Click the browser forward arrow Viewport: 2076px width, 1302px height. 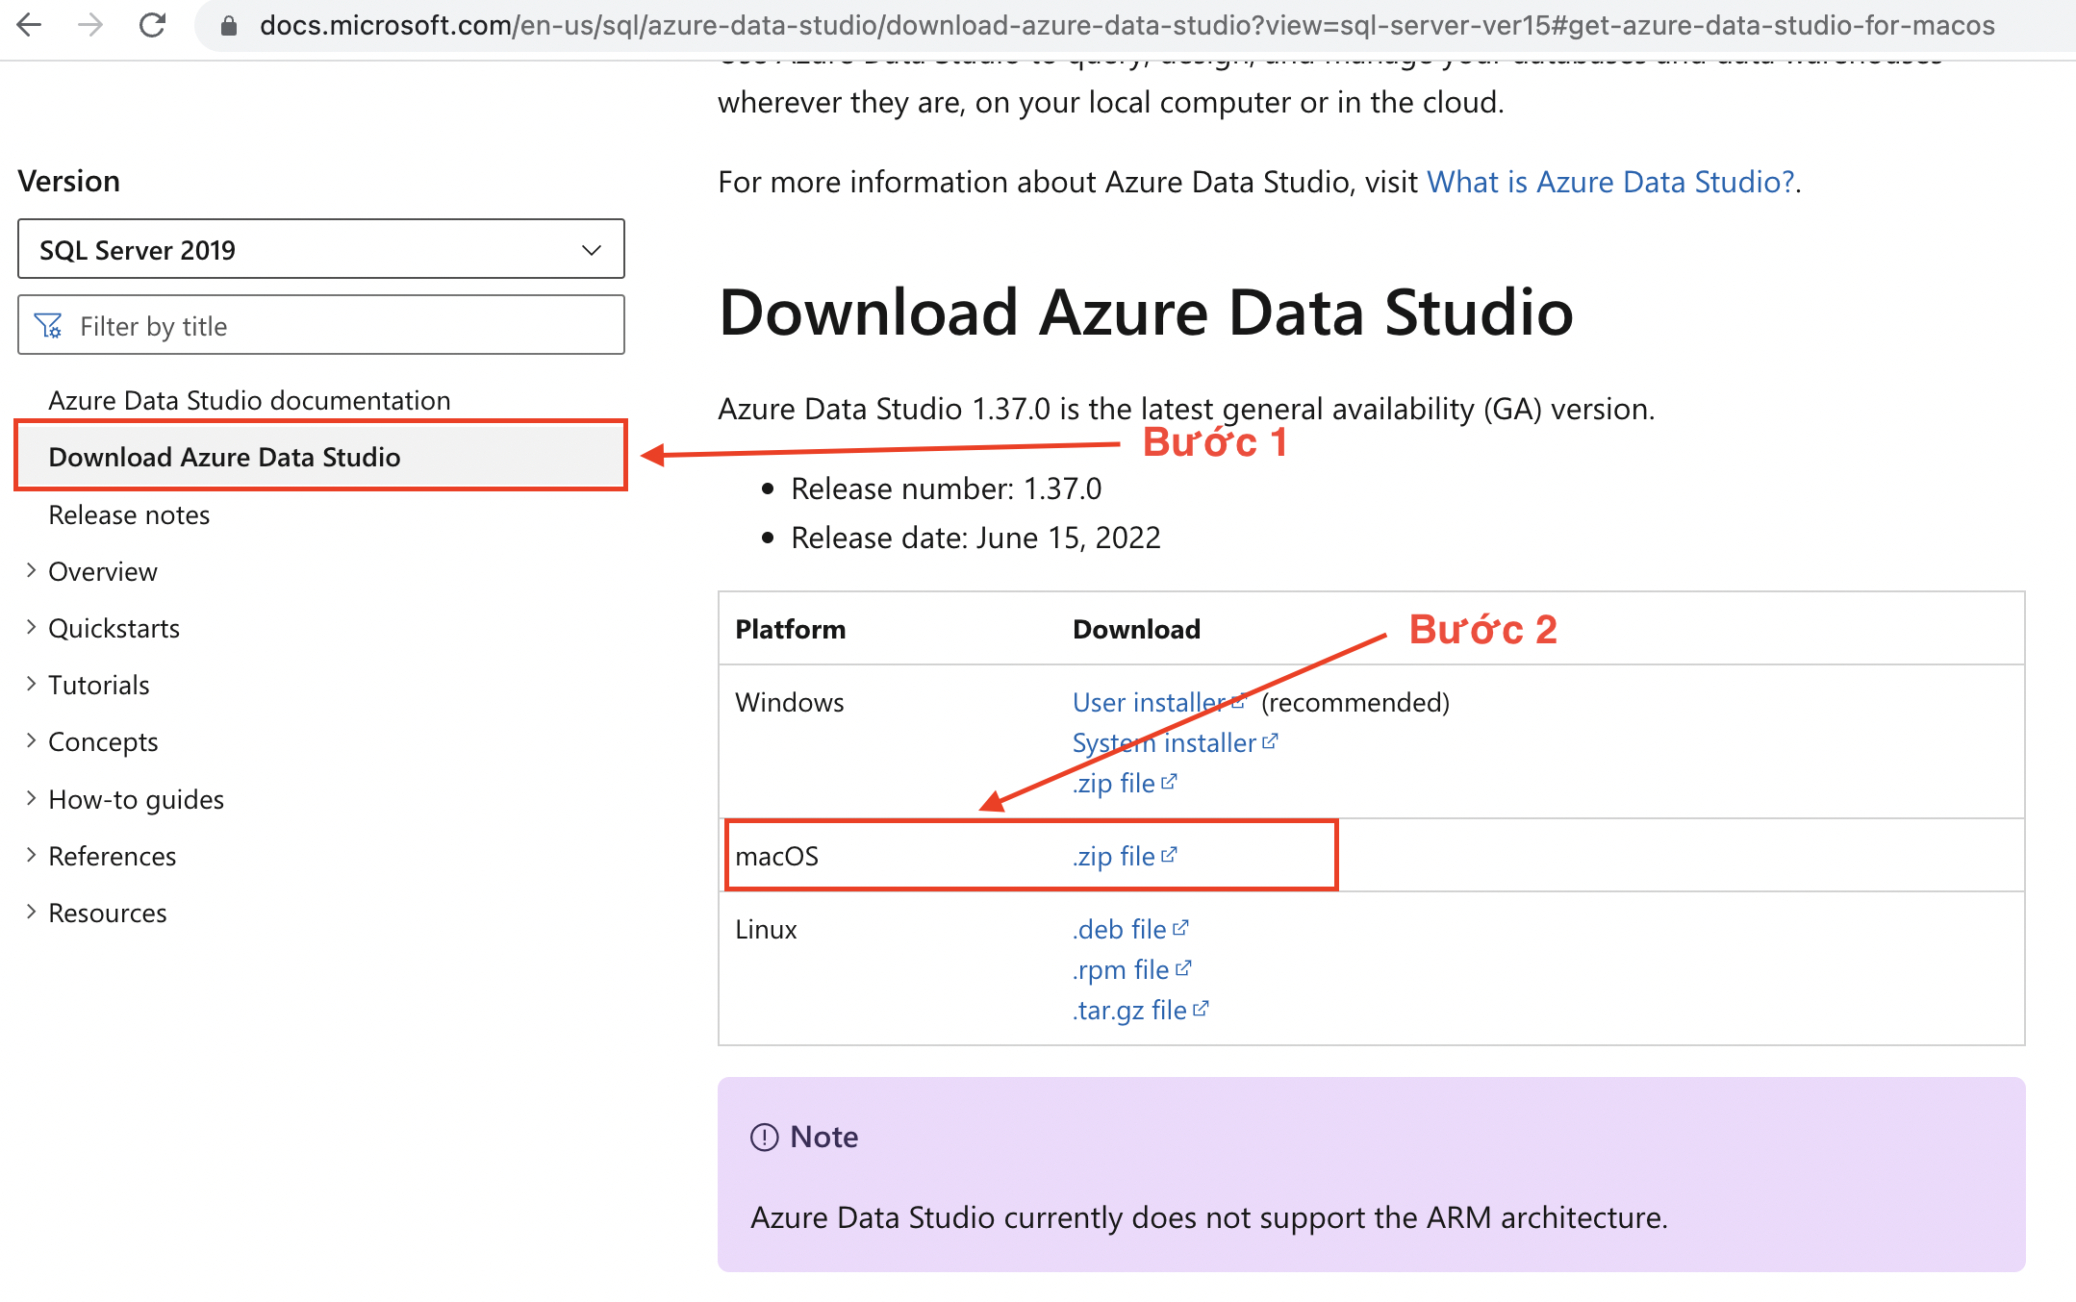coord(90,25)
